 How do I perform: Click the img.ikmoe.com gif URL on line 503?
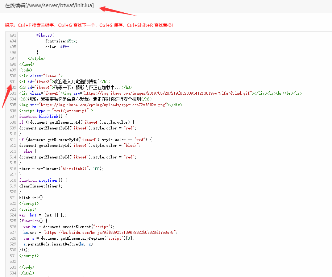point(168,93)
